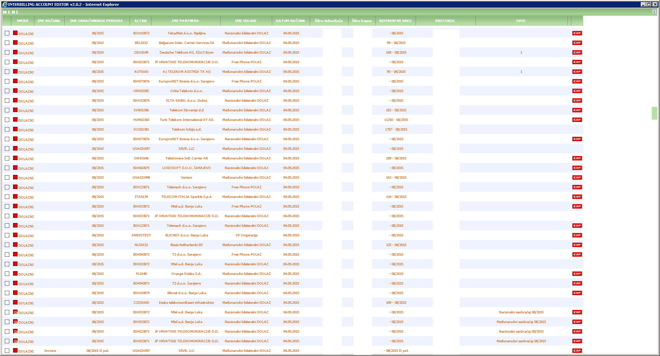
Task: Click the red status icon for Ceska telekomunikaeni infrastruktur
Action: (x=15, y=302)
